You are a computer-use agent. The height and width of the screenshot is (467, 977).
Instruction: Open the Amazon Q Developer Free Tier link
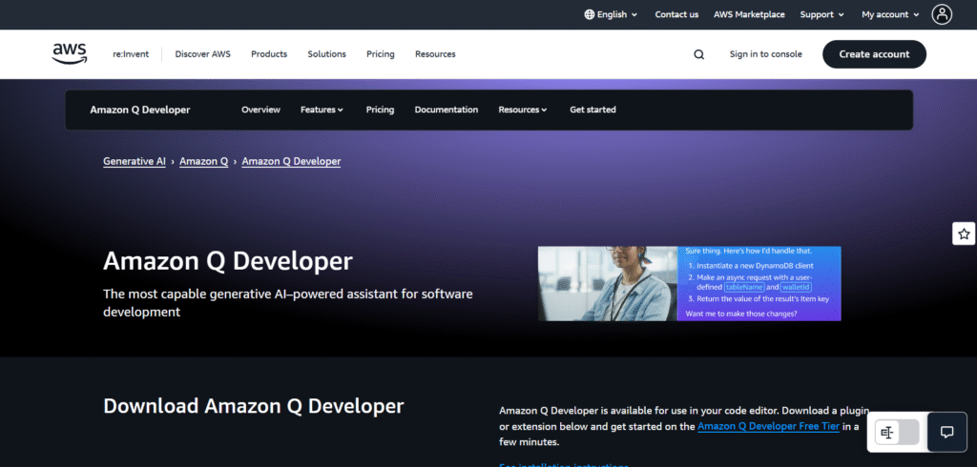768,426
